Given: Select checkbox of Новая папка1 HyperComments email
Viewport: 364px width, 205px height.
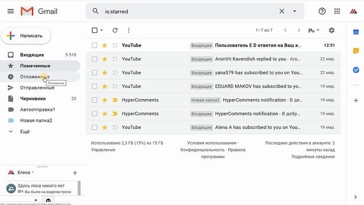Looking at the screenshot, I should pos(94,100).
